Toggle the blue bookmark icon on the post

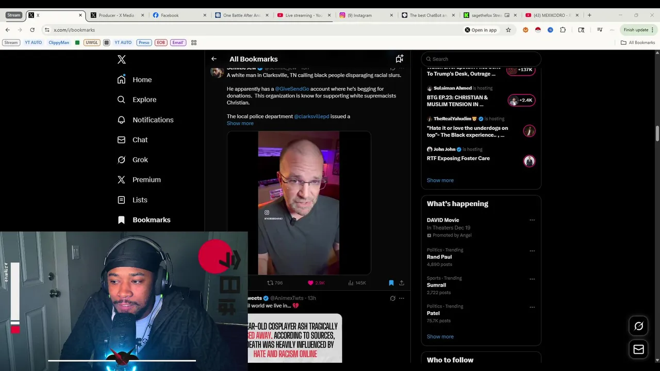pyautogui.click(x=391, y=283)
